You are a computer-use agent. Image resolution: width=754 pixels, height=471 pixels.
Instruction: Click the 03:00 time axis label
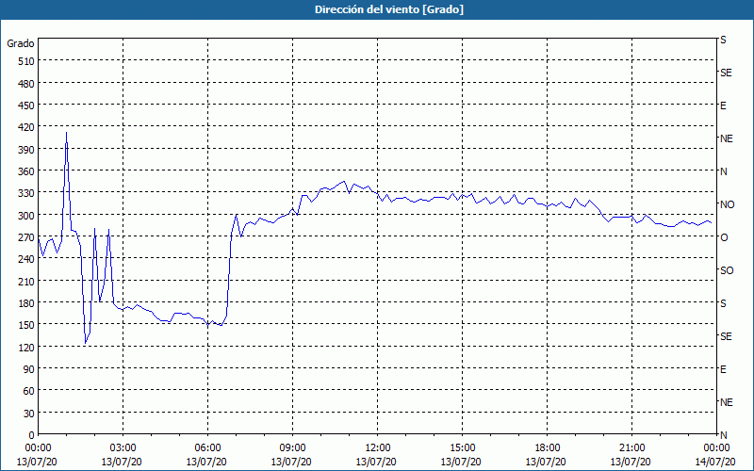(x=123, y=448)
